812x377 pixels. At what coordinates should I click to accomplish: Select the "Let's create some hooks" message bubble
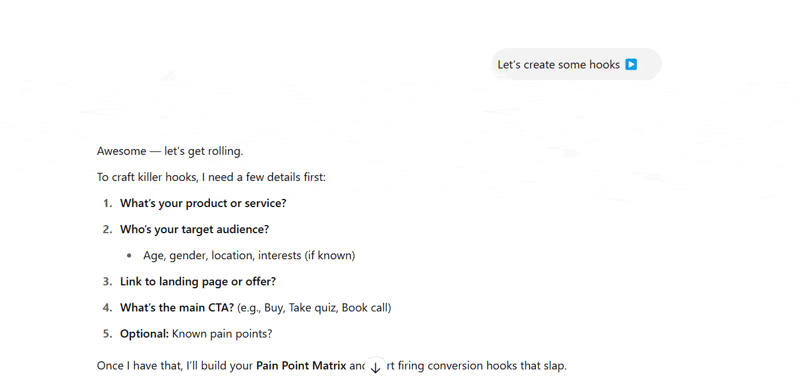559,64
